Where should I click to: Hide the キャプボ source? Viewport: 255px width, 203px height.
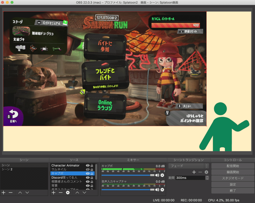pos(88,174)
